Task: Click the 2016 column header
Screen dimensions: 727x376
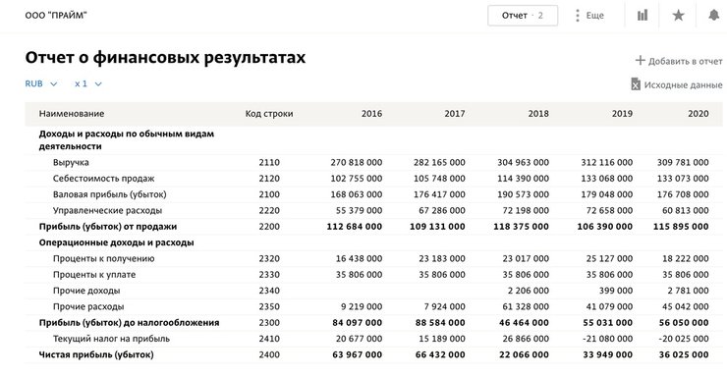Action: click(371, 114)
